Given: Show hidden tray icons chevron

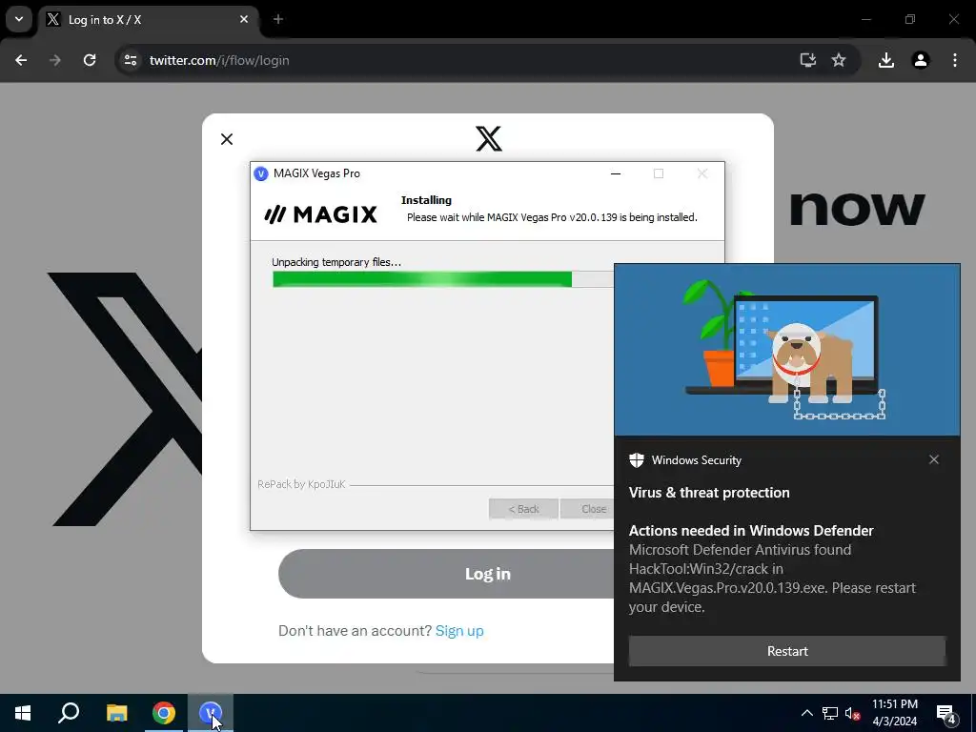Looking at the screenshot, I should point(806,713).
